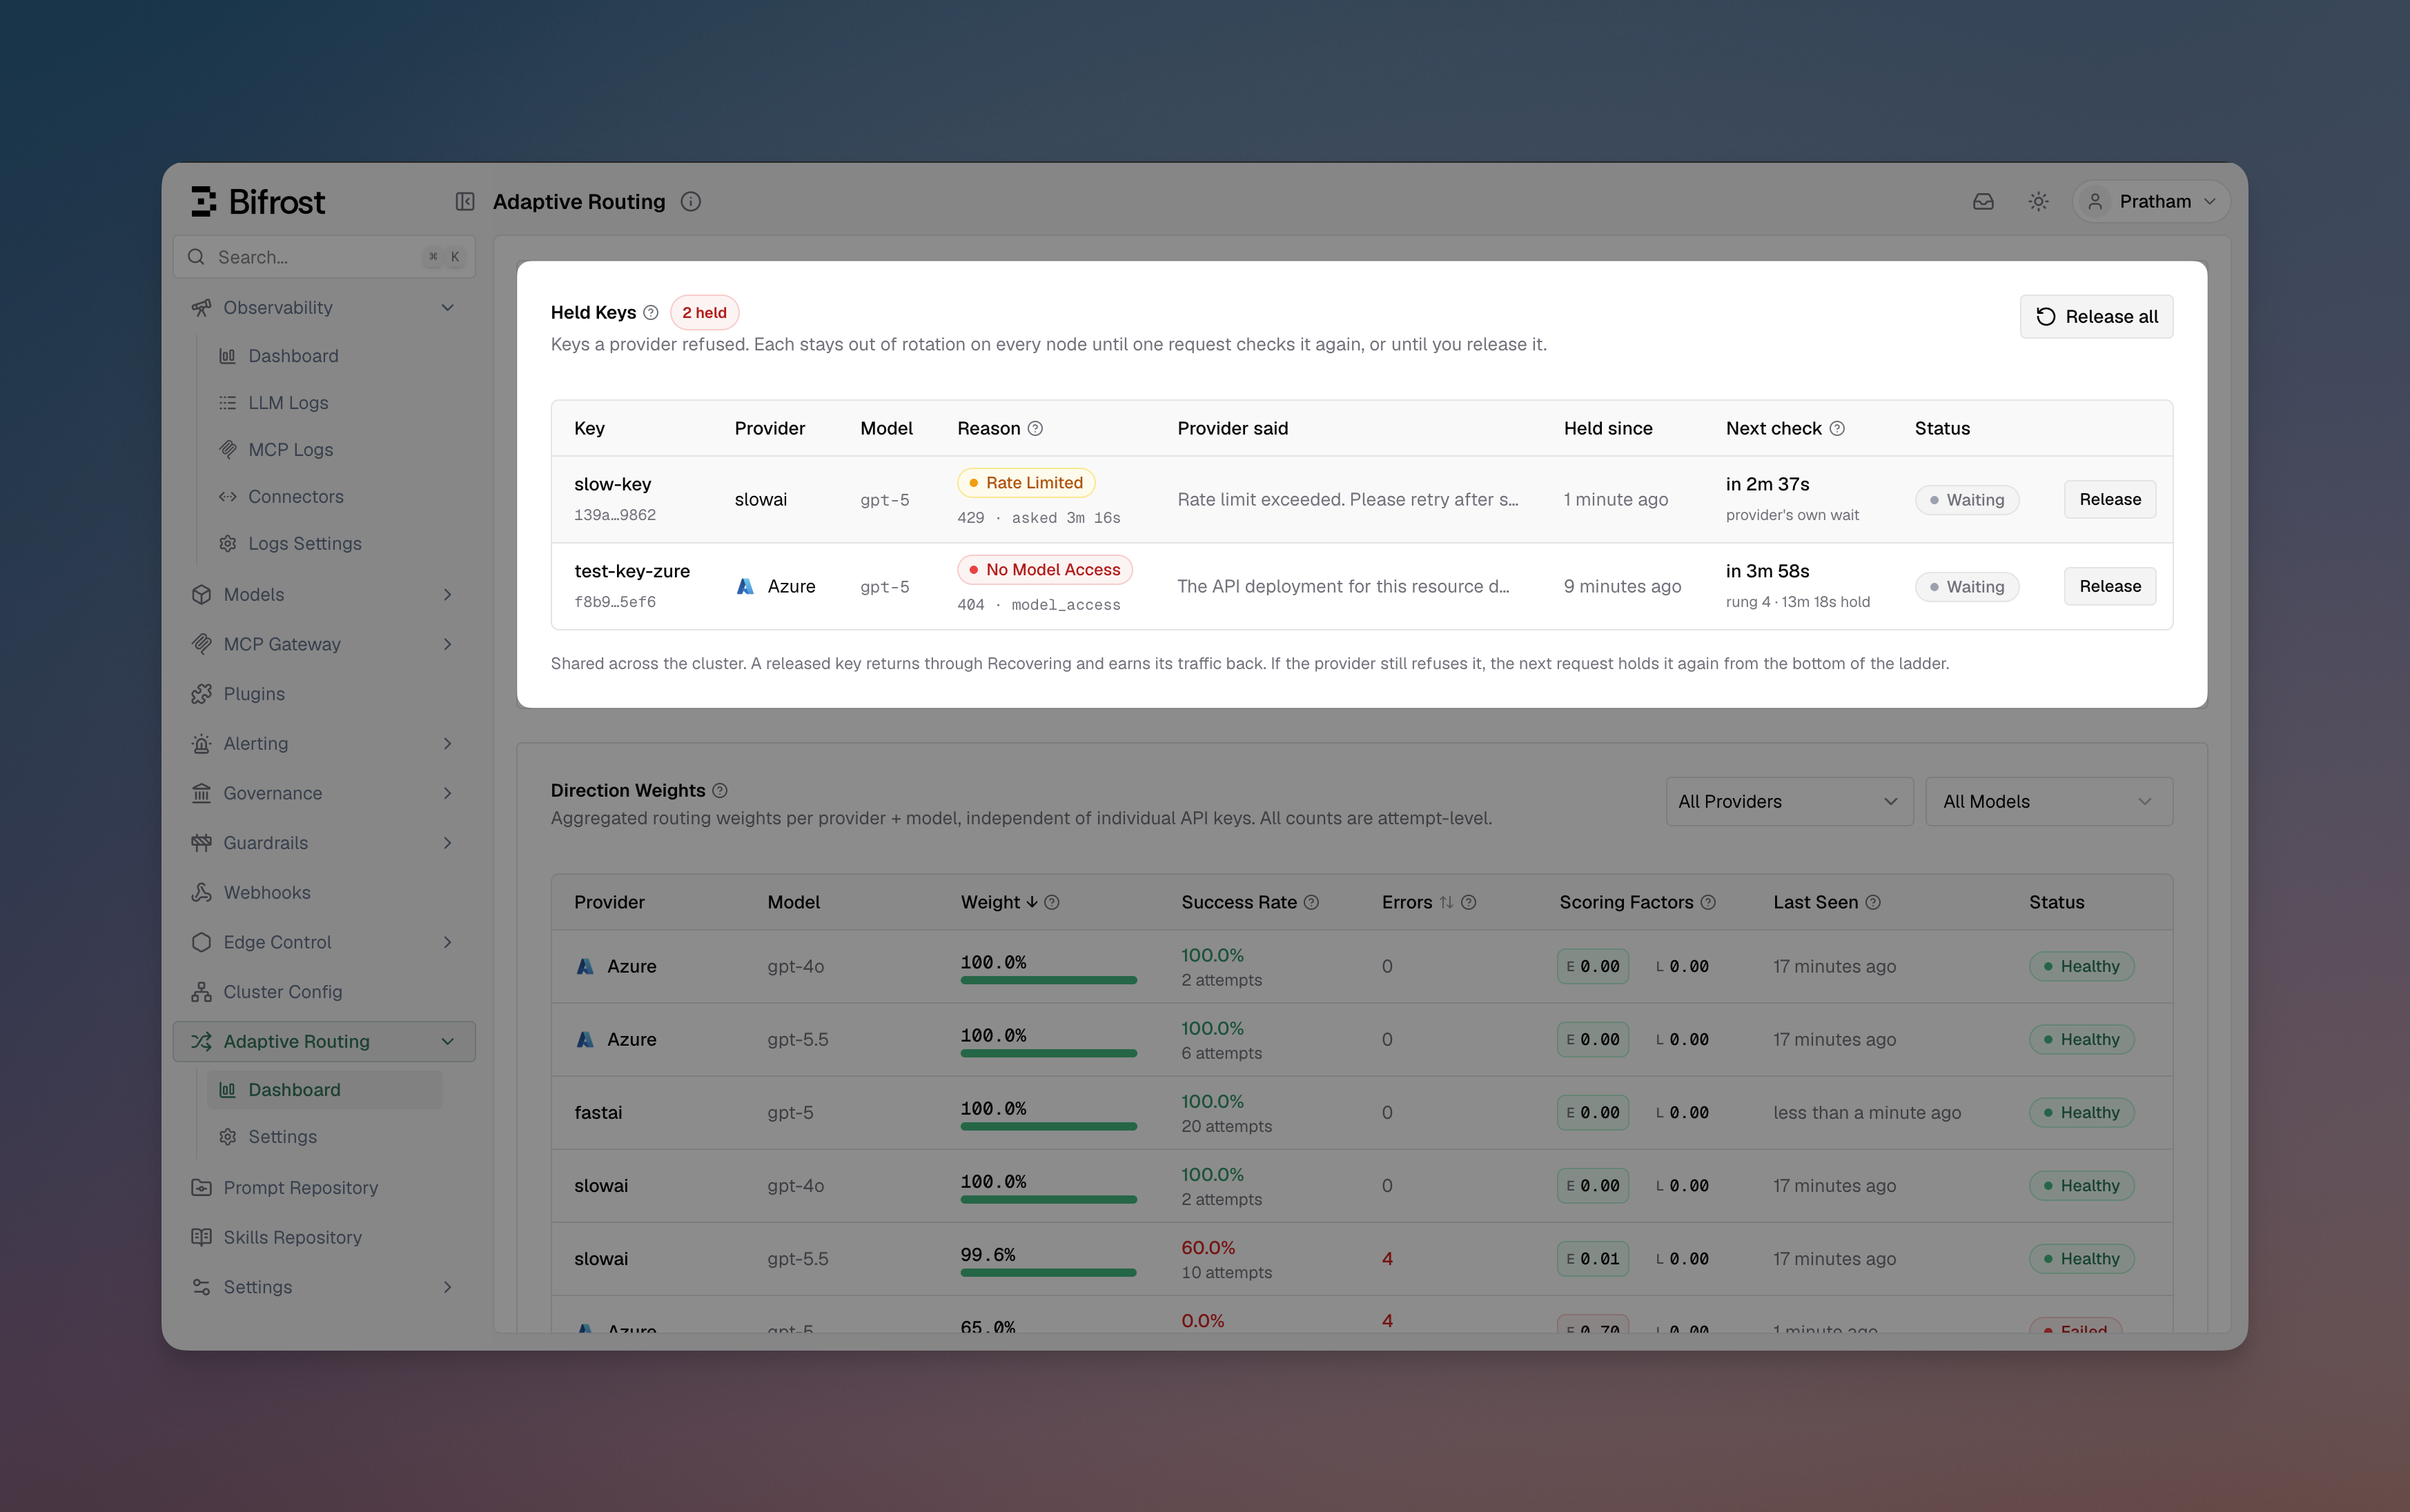Click the fastai gpt-5 weight progress bar

click(1048, 1127)
